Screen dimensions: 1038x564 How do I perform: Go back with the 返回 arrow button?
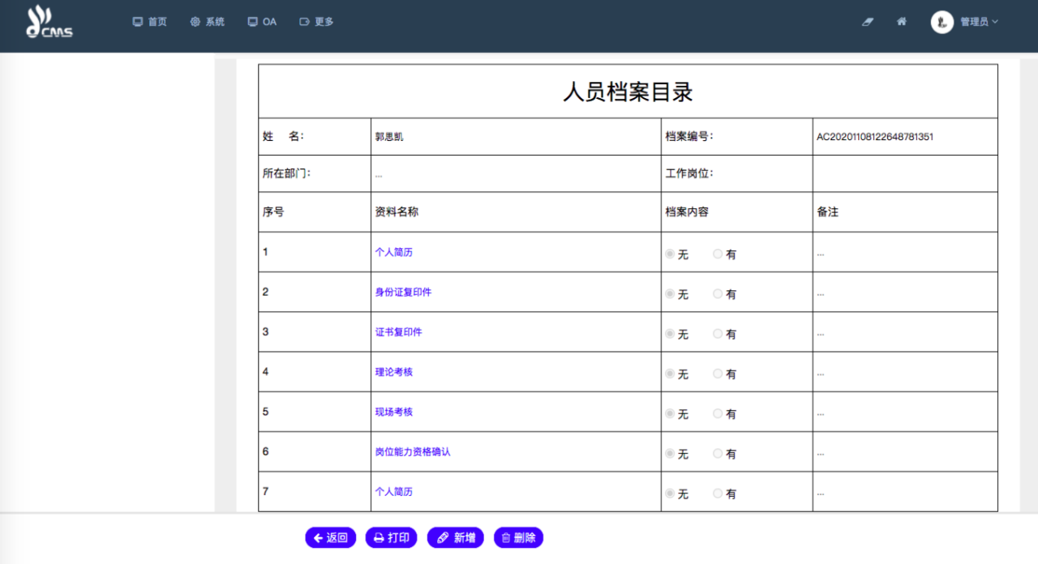pyautogui.click(x=330, y=537)
